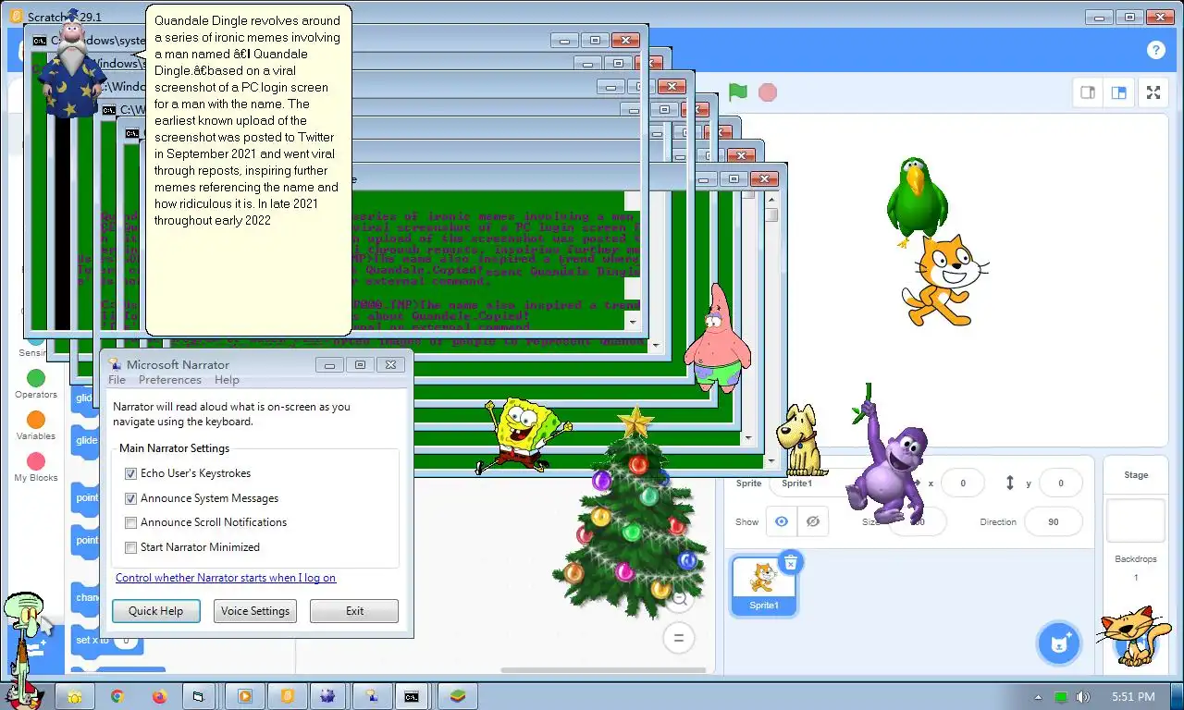This screenshot has height=710, width=1184.
Task: Enter full screen stage mode
Action: click(x=1153, y=92)
